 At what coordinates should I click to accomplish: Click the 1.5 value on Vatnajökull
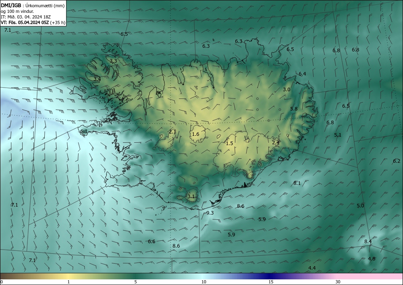[x=230, y=143]
